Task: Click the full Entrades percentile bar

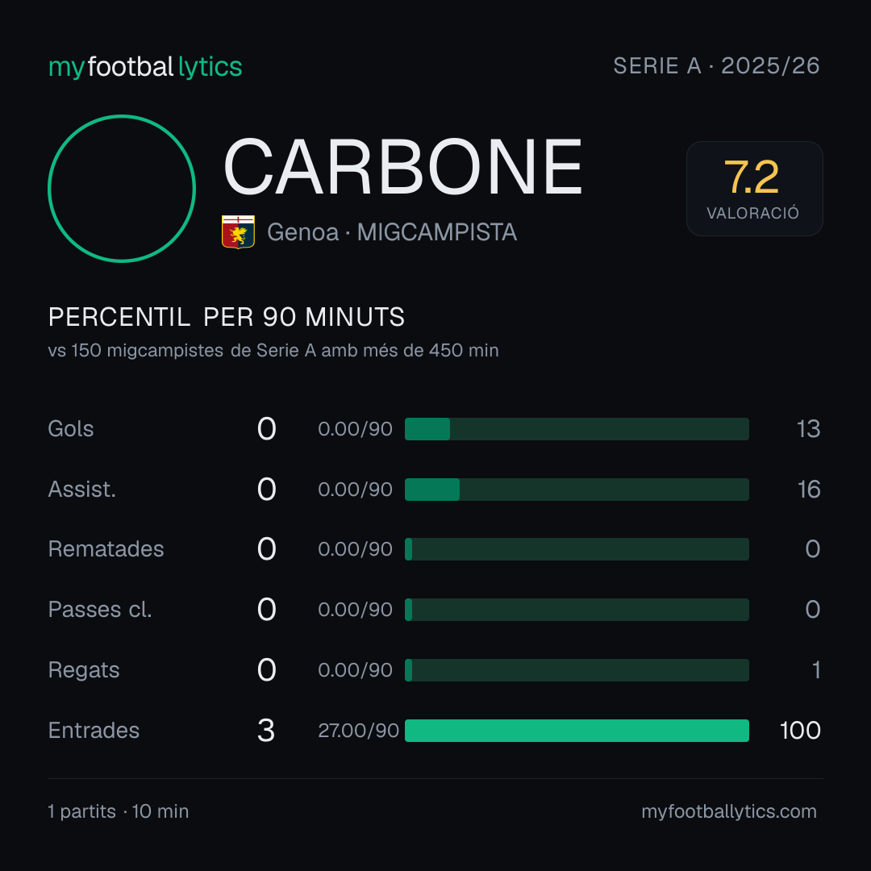Action: [x=577, y=731]
